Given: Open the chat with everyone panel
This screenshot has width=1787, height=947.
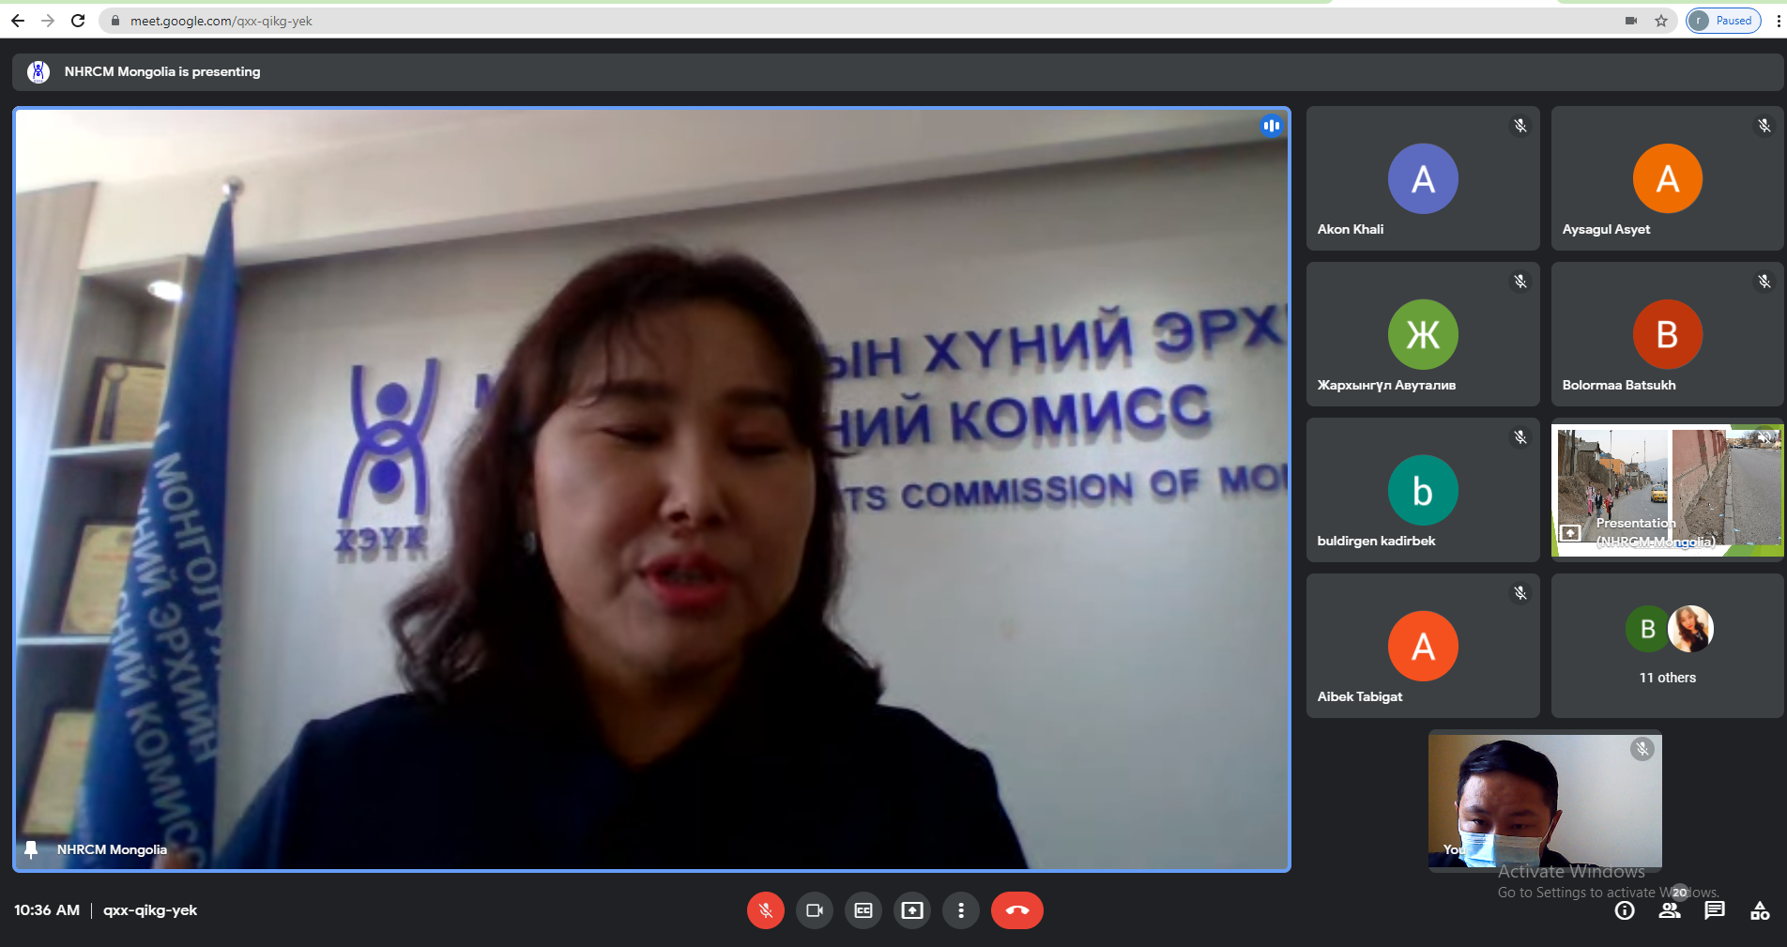Looking at the screenshot, I should tap(1715, 910).
